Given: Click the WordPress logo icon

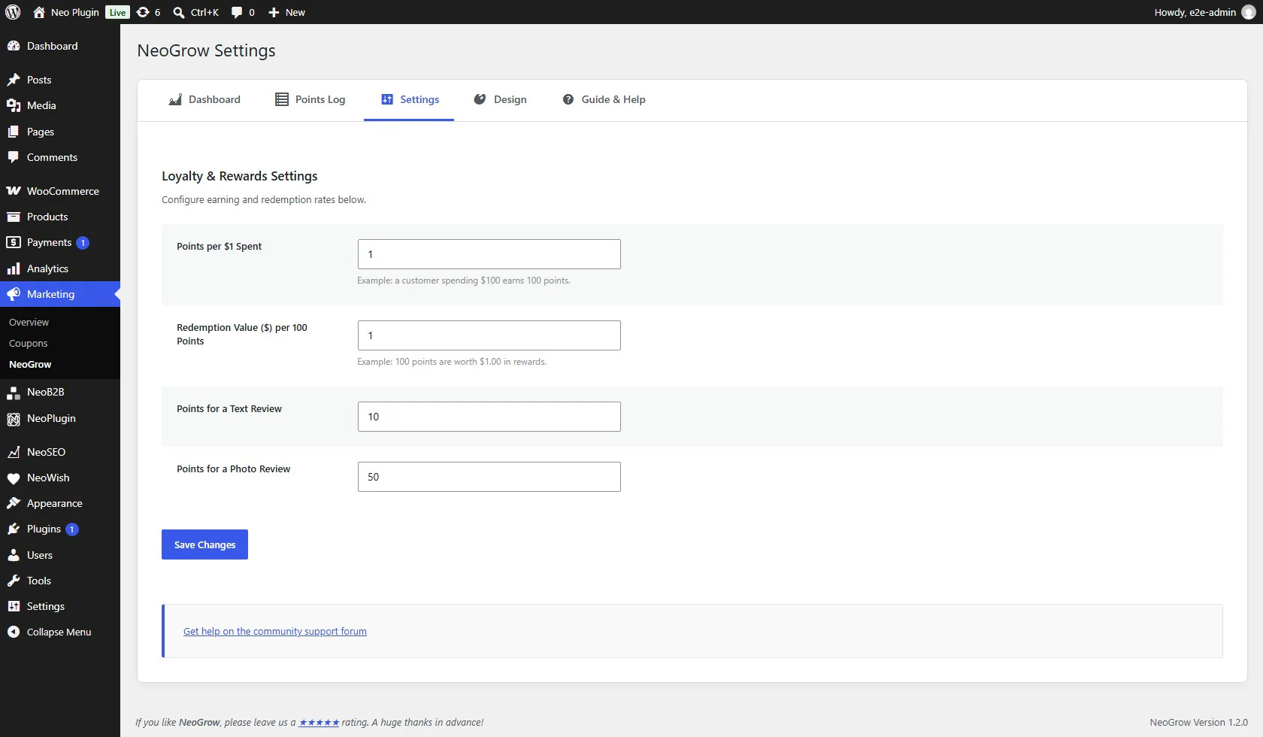Looking at the screenshot, I should pyautogui.click(x=13, y=12).
